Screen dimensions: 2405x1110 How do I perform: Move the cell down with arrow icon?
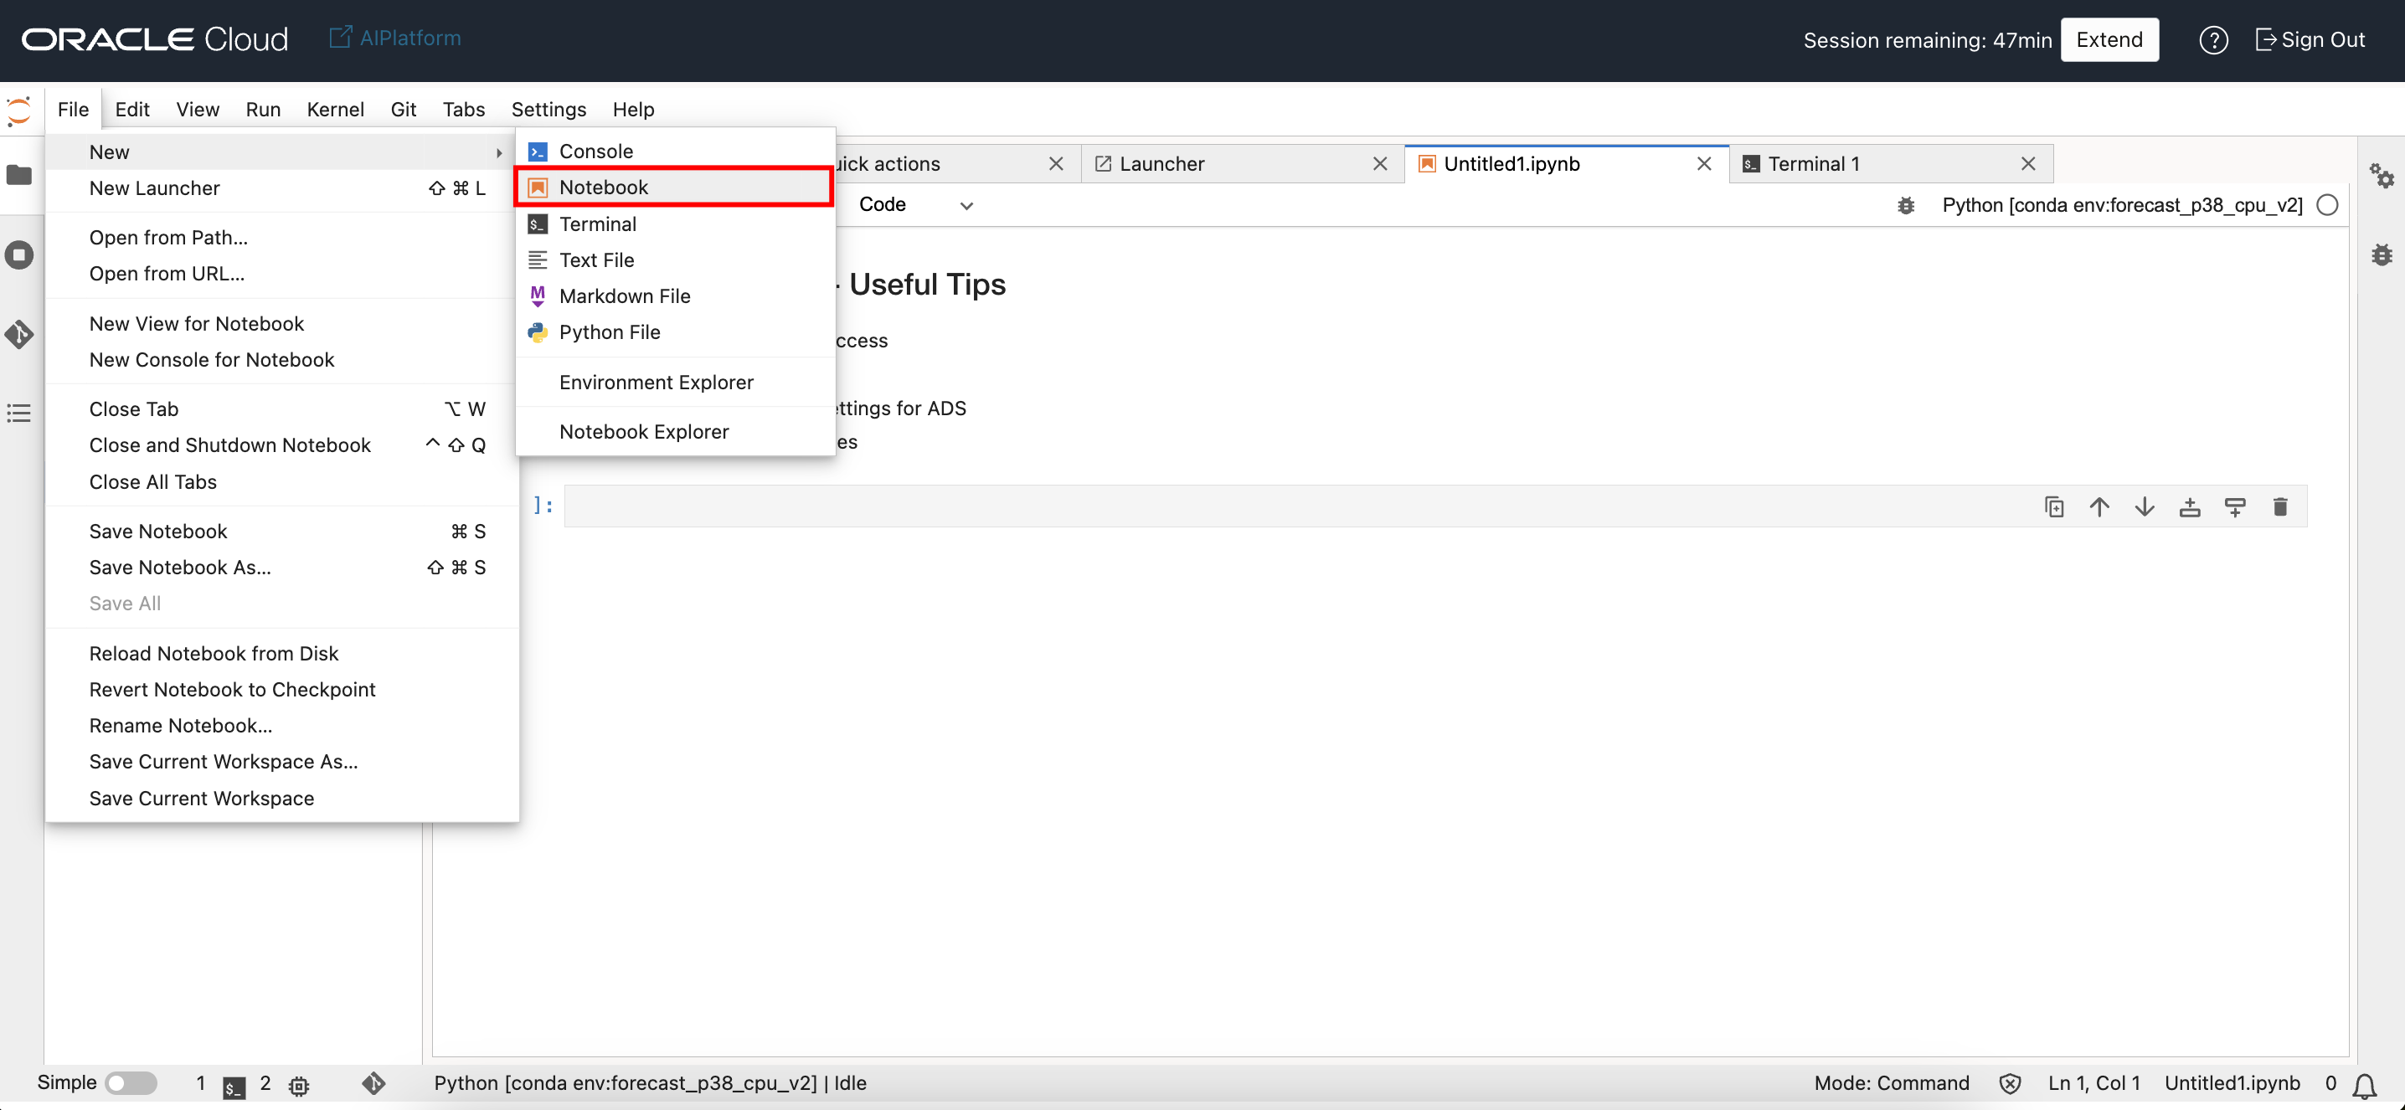point(2145,507)
